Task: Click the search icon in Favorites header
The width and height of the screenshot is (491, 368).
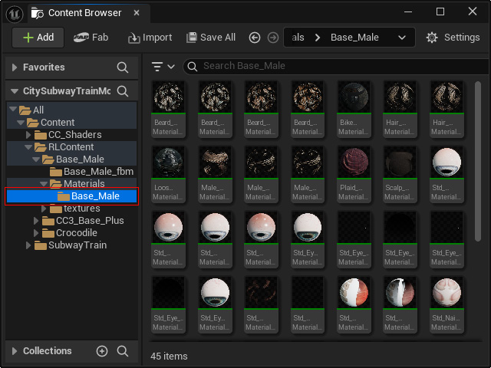Action: point(123,67)
